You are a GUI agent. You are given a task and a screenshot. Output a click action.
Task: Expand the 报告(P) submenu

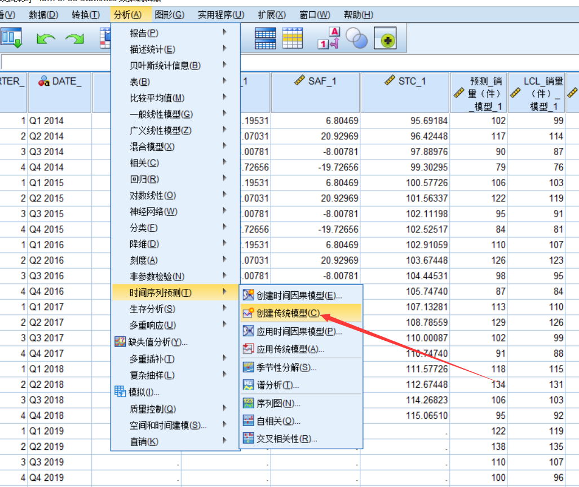(176, 33)
